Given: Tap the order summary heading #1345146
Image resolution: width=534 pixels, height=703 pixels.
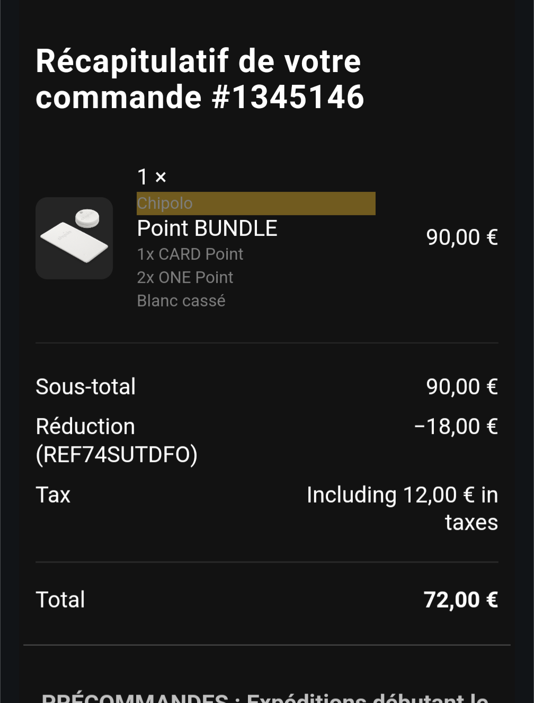Looking at the screenshot, I should click(x=200, y=79).
